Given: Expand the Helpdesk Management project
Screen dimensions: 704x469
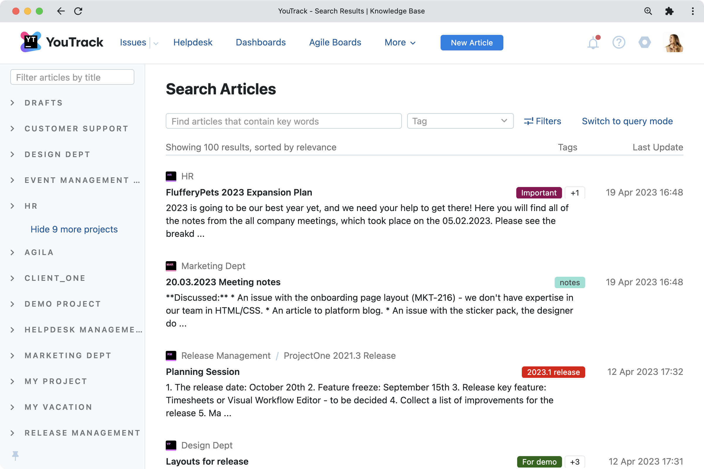Looking at the screenshot, I should pyautogui.click(x=12, y=329).
